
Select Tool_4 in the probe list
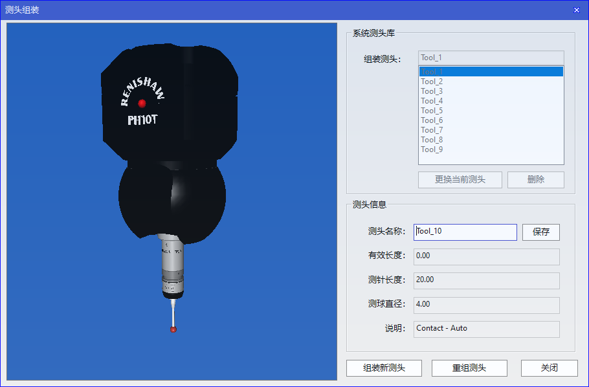tap(491, 101)
